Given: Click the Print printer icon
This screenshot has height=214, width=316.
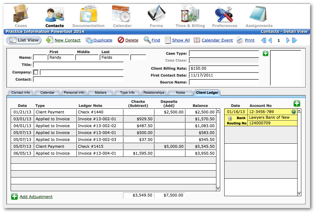Looking at the screenshot, I should tap(240, 40).
